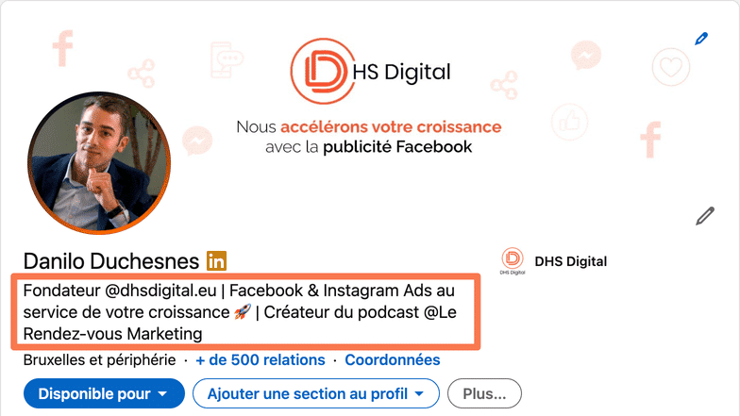Click the Danilo Duchesnes profile name
The image size is (740, 416).
tap(111, 260)
